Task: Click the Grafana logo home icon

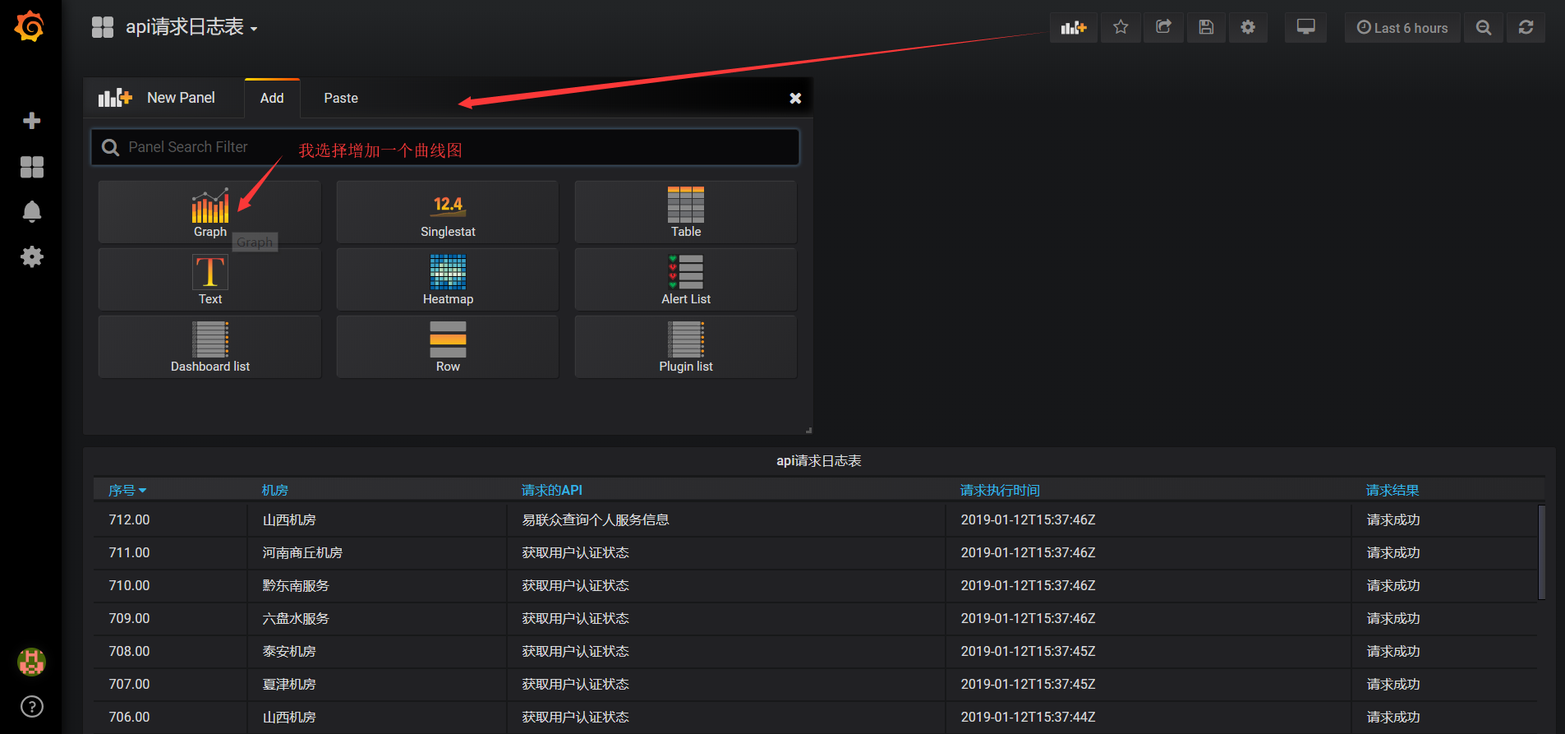Action: point(30,27)
